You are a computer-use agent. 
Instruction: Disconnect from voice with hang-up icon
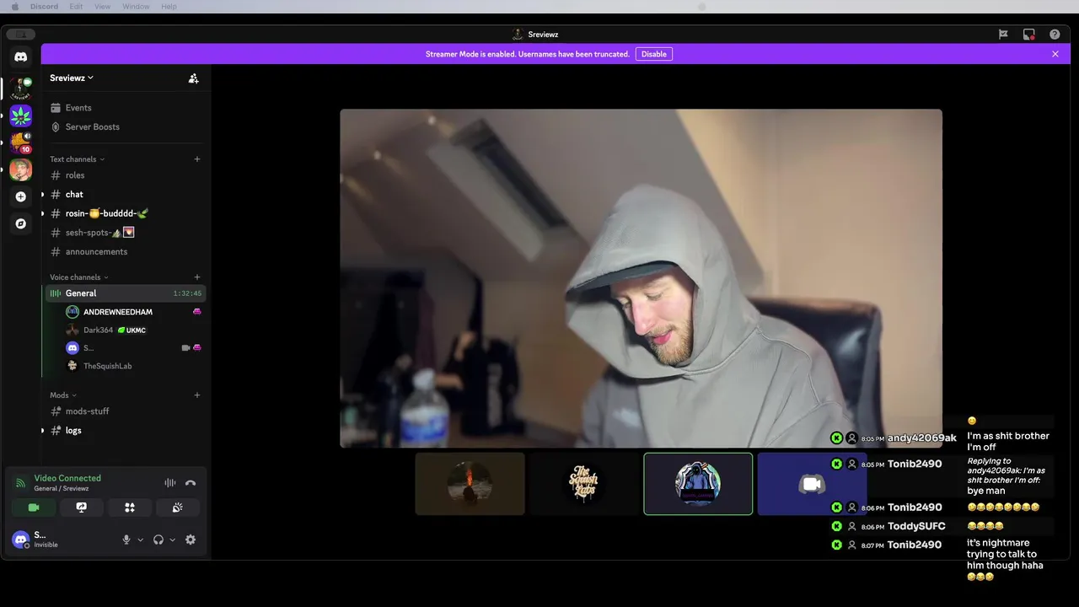pos(191,483)
